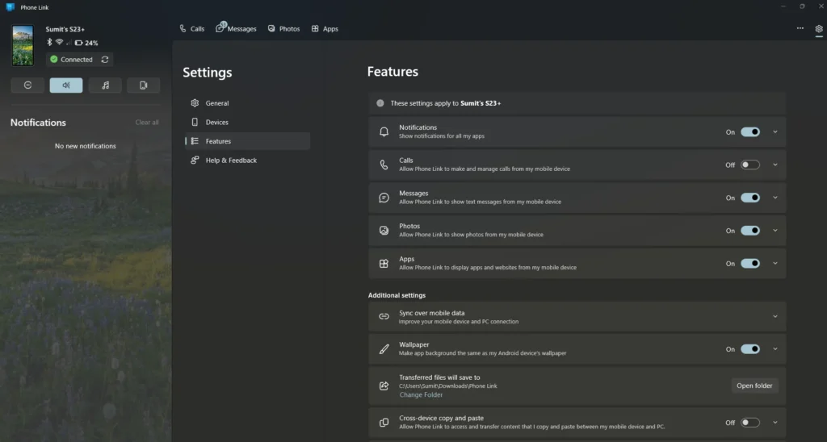827x442 pixels.
Task: Click the Do Not Disturb icon button
Action: tap(27, 85)
